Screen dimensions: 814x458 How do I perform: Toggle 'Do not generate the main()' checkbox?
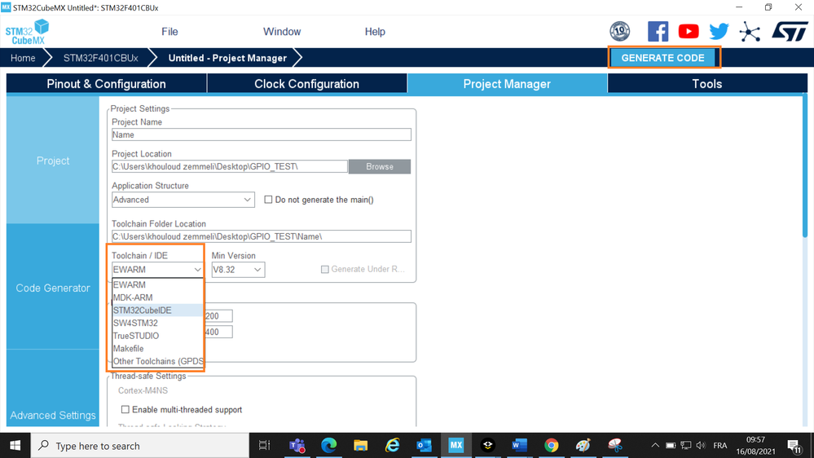(268, 200)
